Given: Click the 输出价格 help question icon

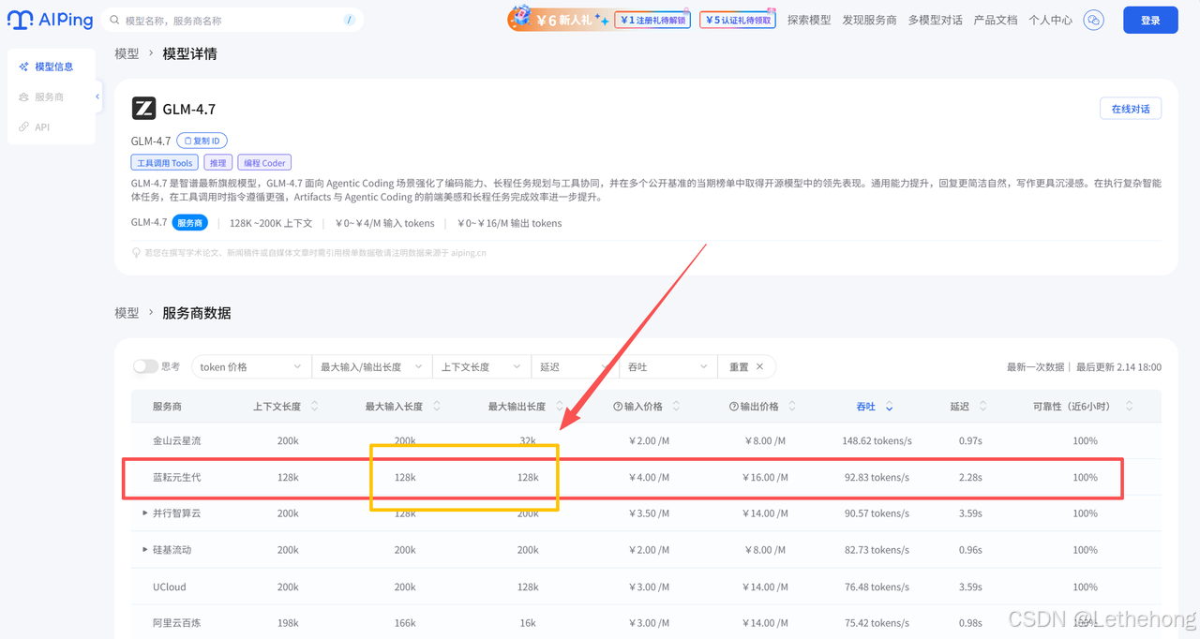Looking at the screenshot, I should pos(734,407).
